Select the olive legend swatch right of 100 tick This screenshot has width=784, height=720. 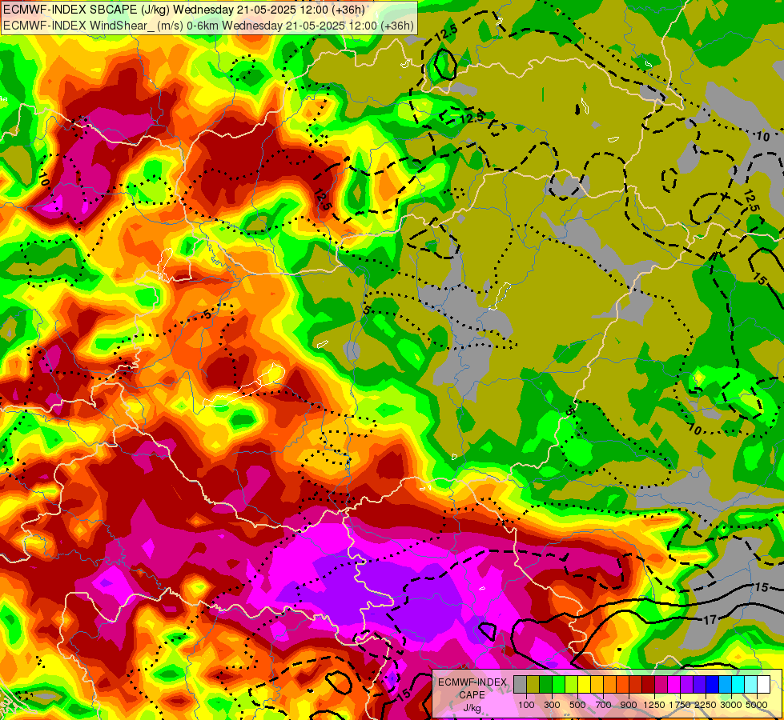point(533,685)
